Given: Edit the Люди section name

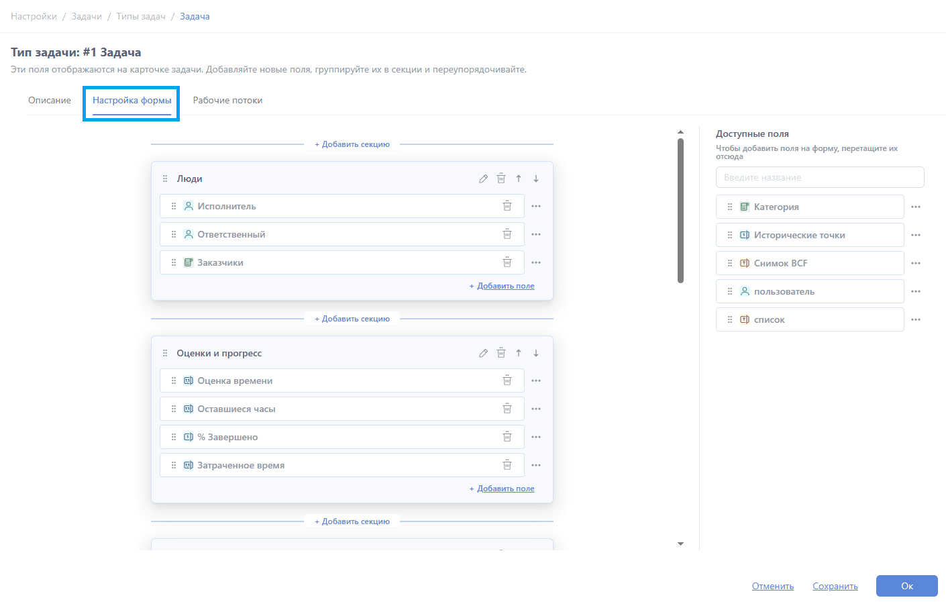Looking at the screenshot, I should coord(483,179).
